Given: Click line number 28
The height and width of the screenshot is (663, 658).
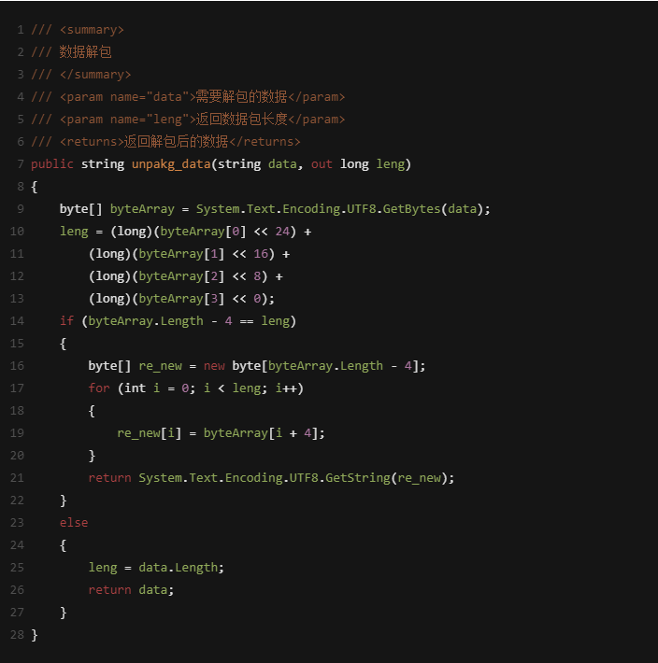Looking at the screenshot, I should point(17,635).
